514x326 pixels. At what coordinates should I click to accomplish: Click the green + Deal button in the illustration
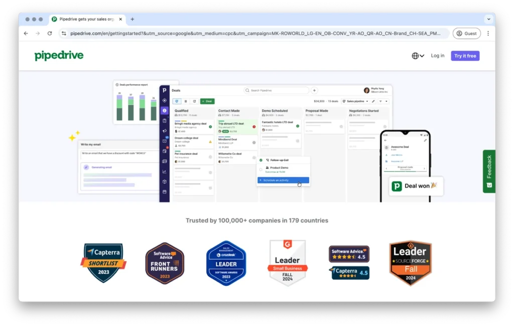(x=207, y=101)
